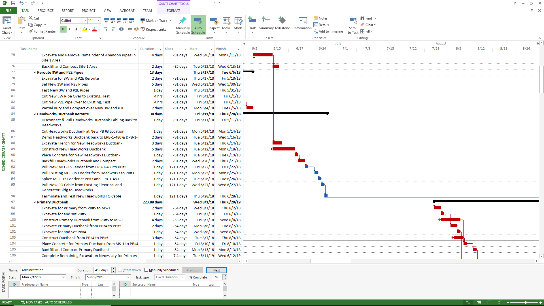The image size is (544, 306).
Task: Open the font name Calibri dropdown
Action: pyautogui.click(x=85, y=21)
